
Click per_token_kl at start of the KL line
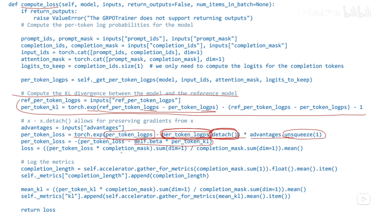[x=40, y=107]
